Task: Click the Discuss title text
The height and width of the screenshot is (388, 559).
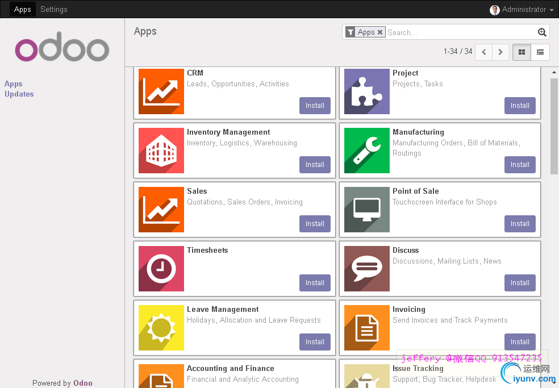Action: pos(406,251)
